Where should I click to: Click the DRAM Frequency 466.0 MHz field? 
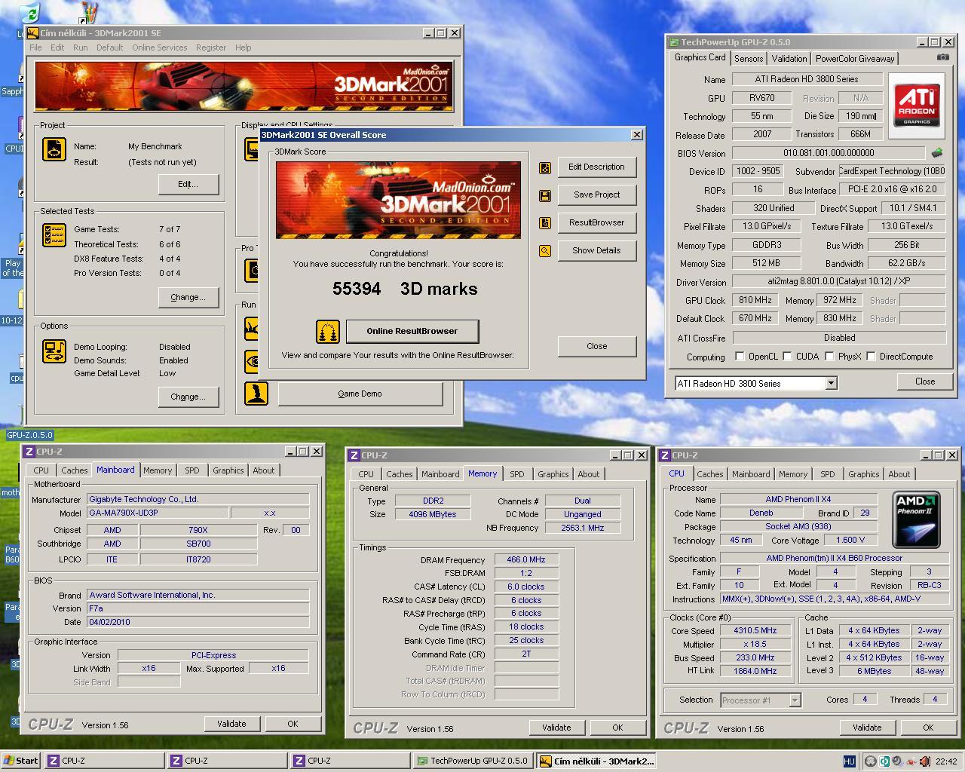pos(526,560)
